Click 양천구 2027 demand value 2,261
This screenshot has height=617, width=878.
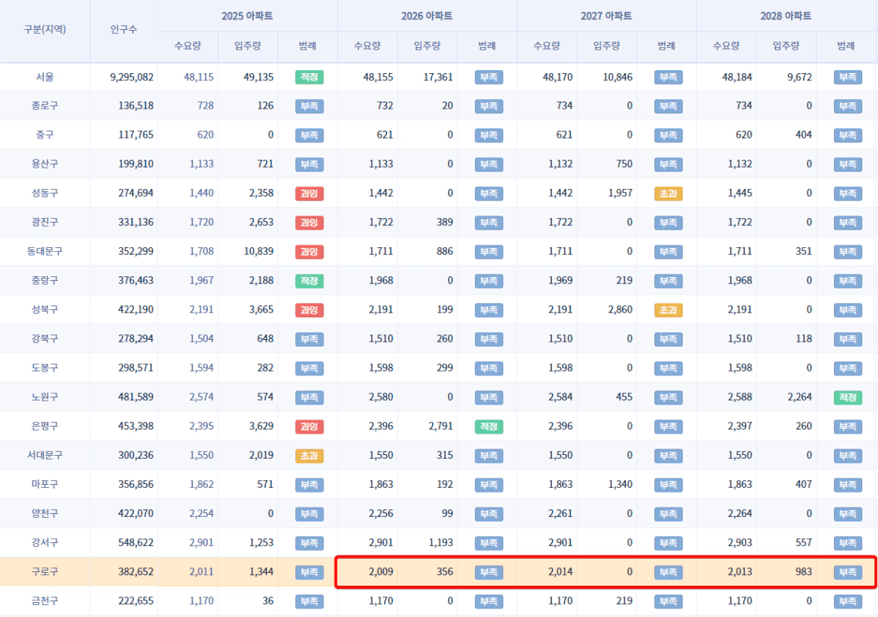click(x=561, y=513)
